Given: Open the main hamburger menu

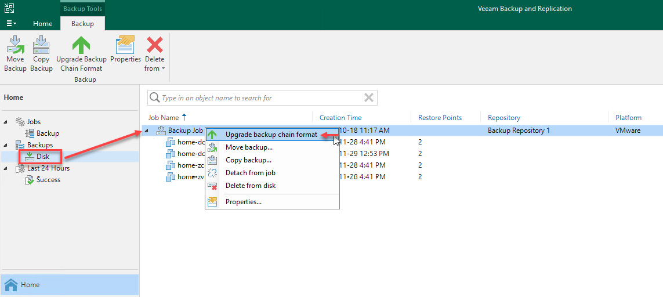Looking at the screenshot, I should [x=12, y=23].
